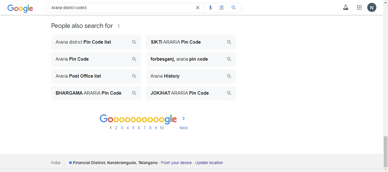Screen dimensions: 388x172
Task: Open the People also search for options menu
Action: 119,26
